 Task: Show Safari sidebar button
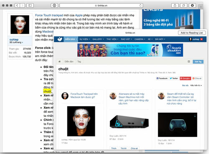click(x=30, y=5)
